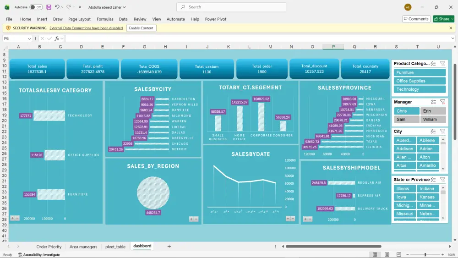Open External Data Connections have been disabled link
This screenshot has height=258, width=458.
click(86, 28)
